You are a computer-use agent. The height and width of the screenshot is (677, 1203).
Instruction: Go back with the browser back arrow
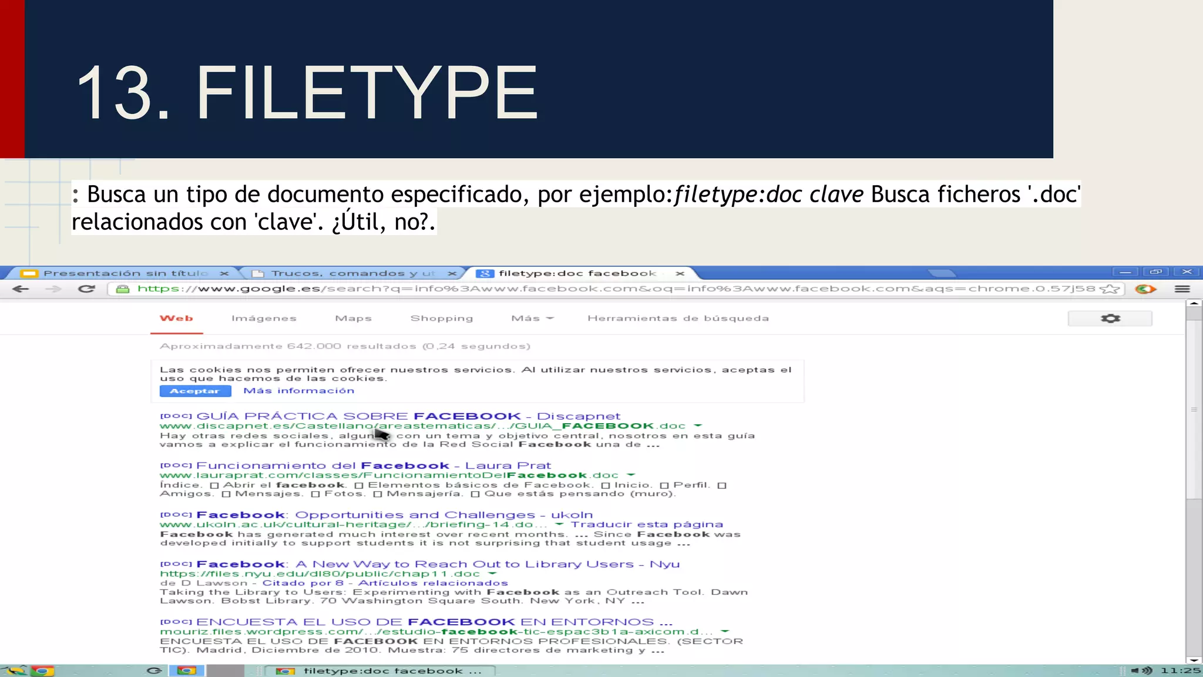(21, 289)
